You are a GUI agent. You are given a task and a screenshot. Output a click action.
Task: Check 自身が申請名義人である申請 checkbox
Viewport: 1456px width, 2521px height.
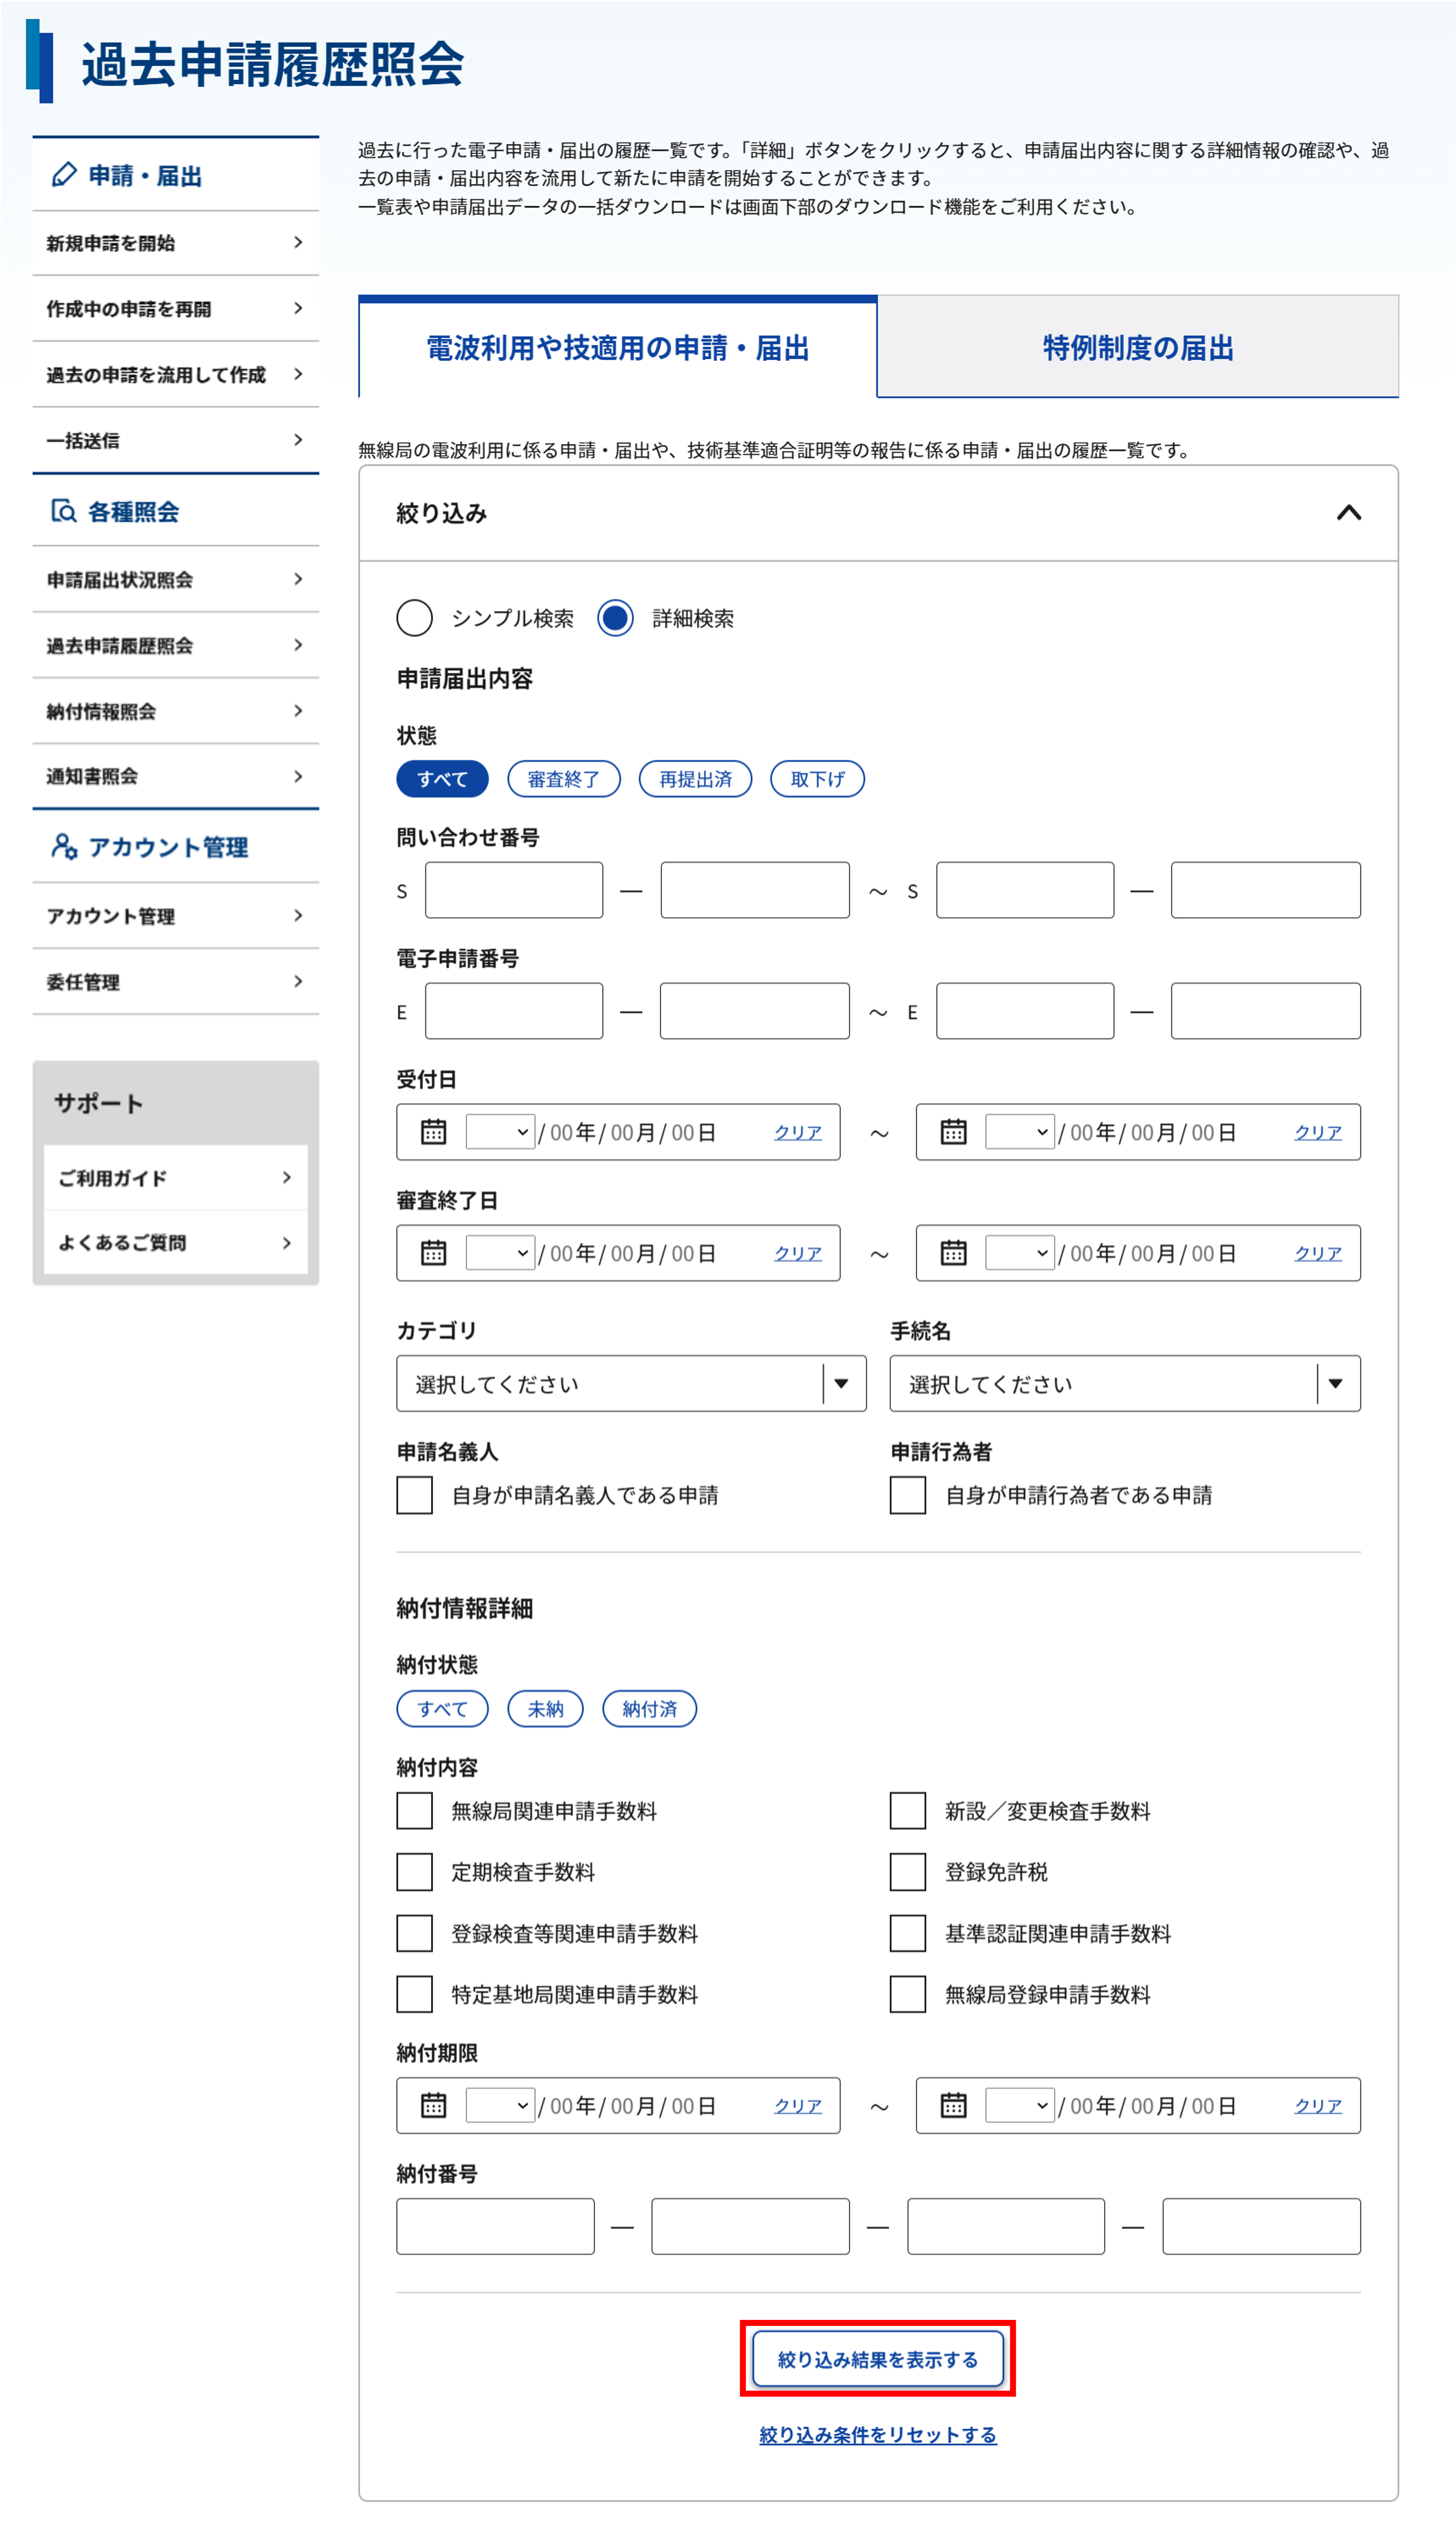(x=414, y=1495)
